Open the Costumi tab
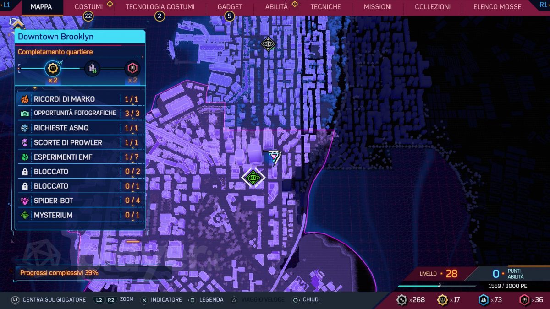The image size is (550, 309). point(88,7)
